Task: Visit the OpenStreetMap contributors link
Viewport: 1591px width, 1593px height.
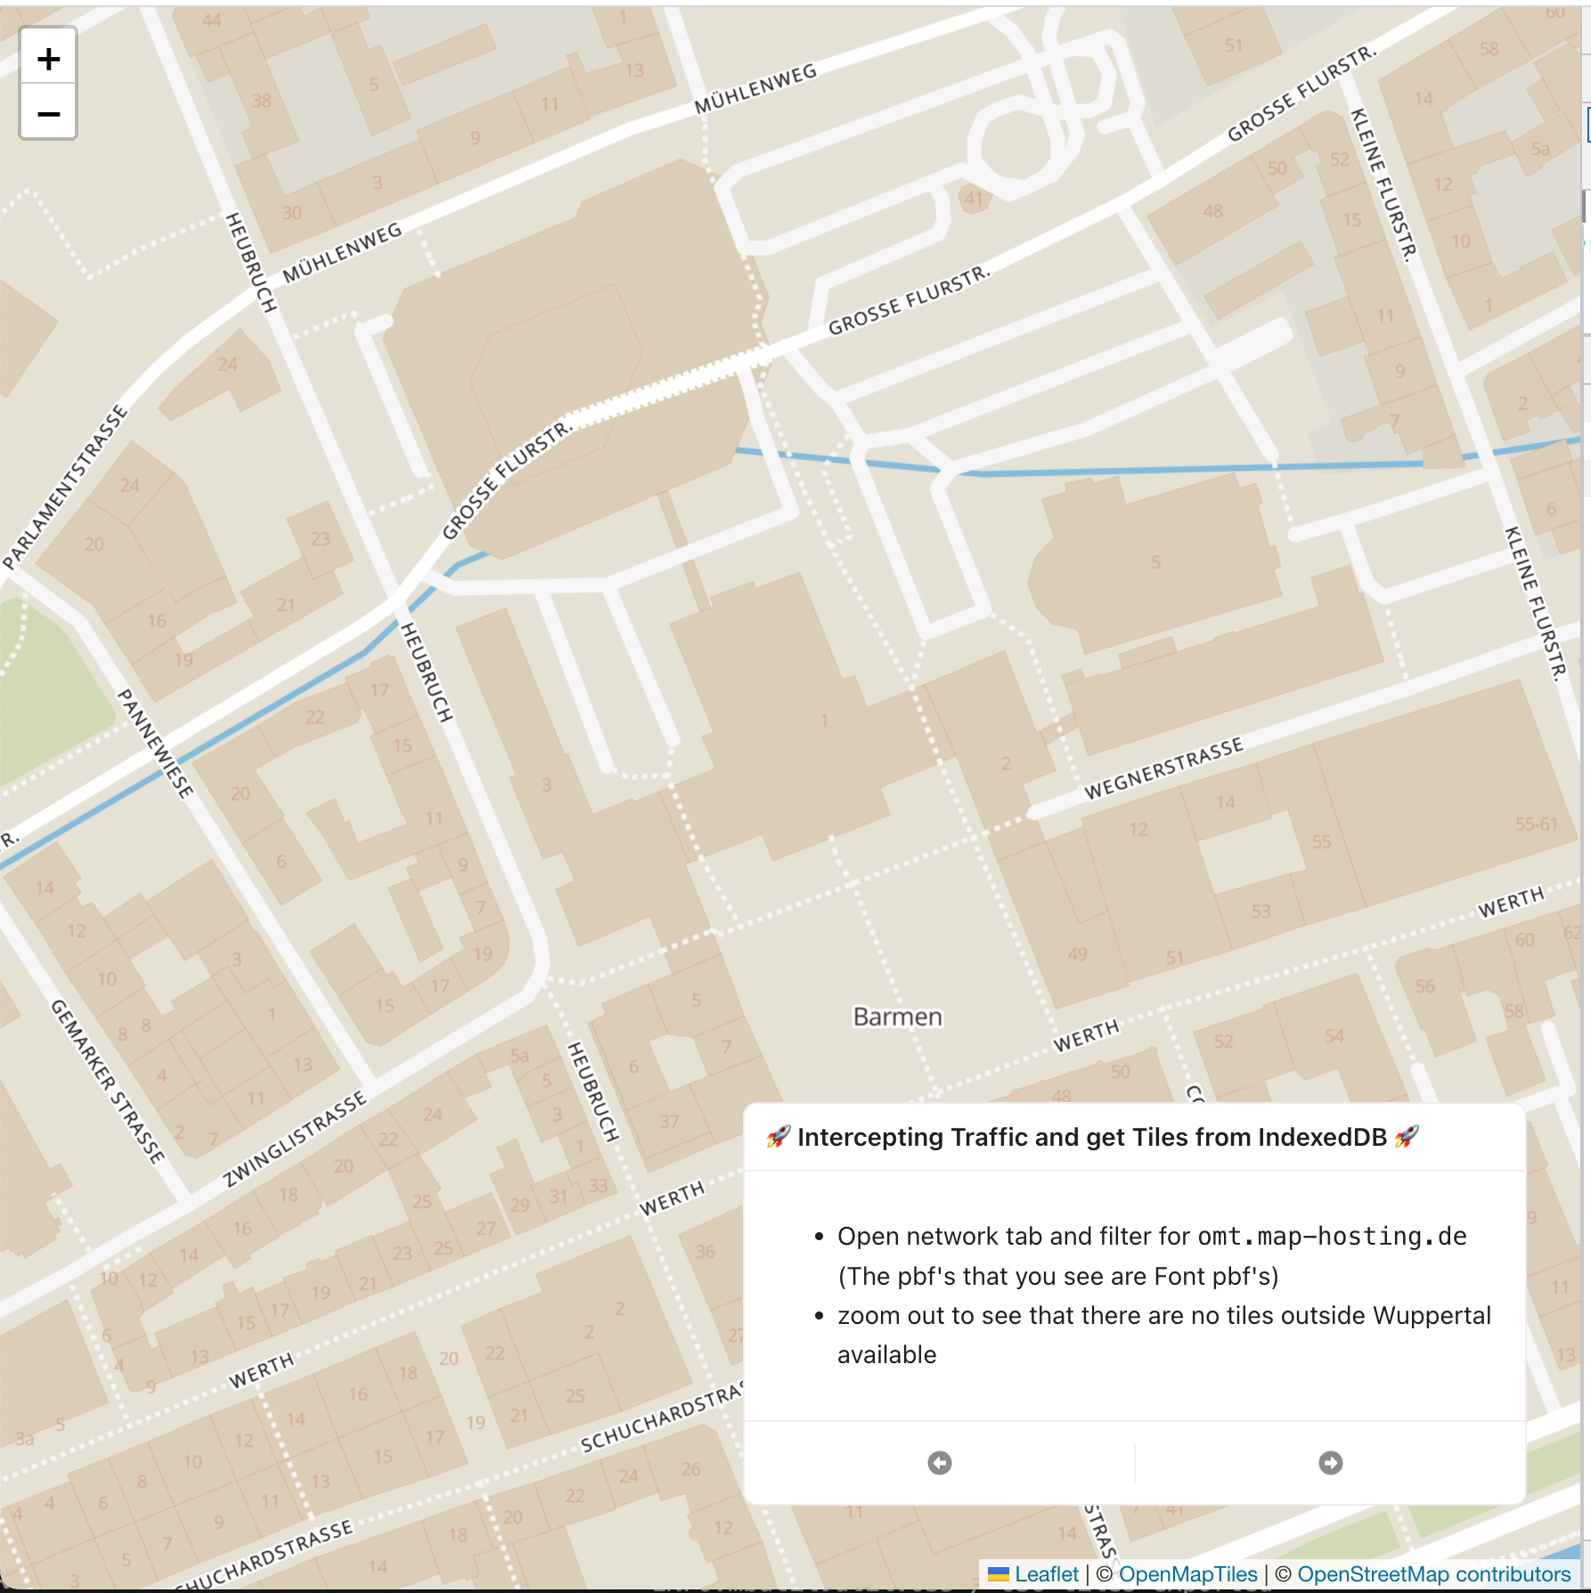Action: (1434, 1574)
